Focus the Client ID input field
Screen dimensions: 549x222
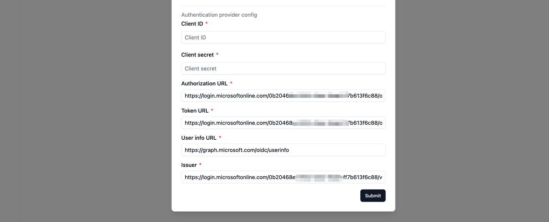point(283,37)
